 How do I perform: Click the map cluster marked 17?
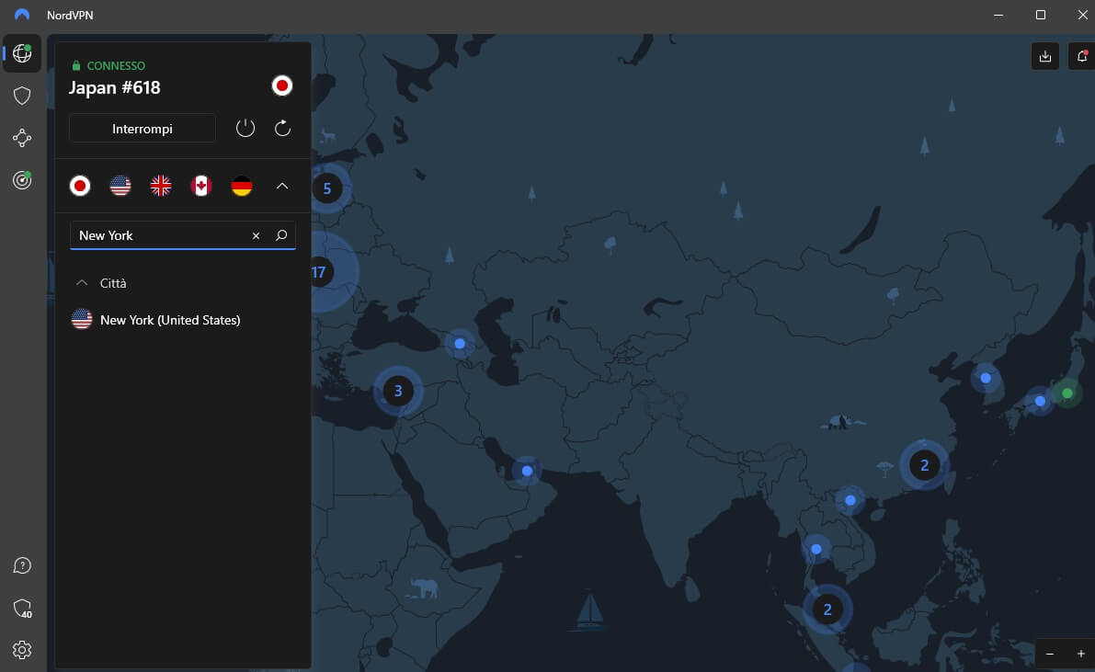point(320,272)
